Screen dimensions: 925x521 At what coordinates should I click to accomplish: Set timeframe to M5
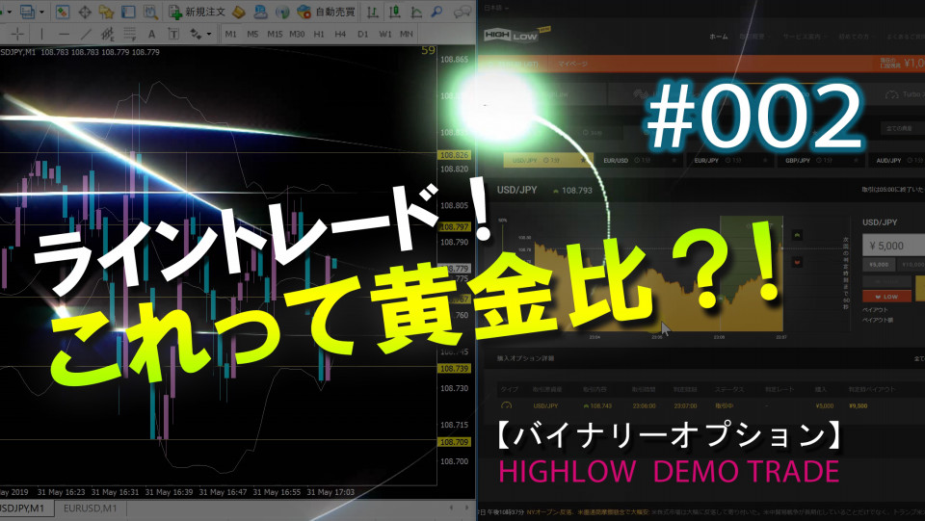tap(252, 34)
